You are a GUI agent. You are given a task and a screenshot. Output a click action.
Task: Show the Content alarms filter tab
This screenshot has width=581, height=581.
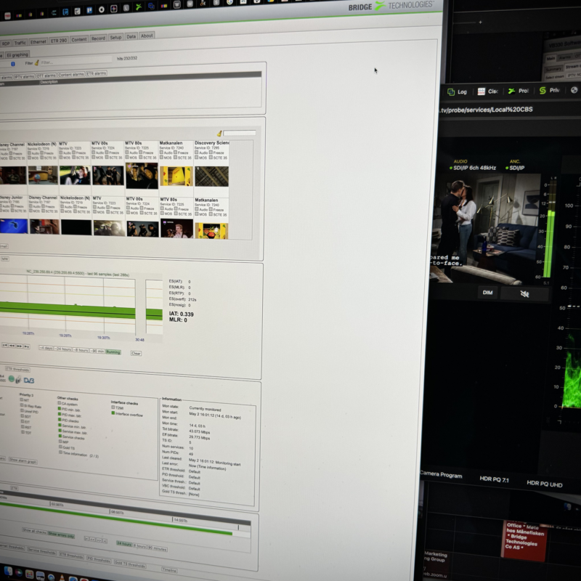click(x=71, y=75)
